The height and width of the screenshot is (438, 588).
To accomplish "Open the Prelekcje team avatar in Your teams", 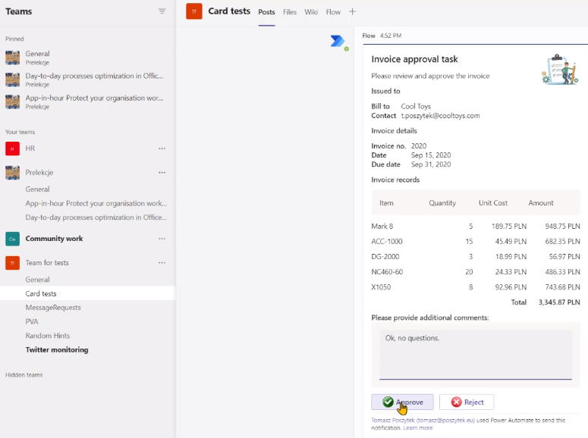I will (x=12, y=172).
